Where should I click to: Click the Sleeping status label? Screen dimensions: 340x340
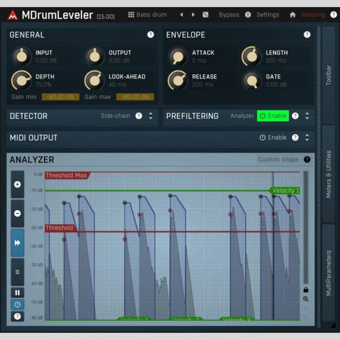coord(313,15)
